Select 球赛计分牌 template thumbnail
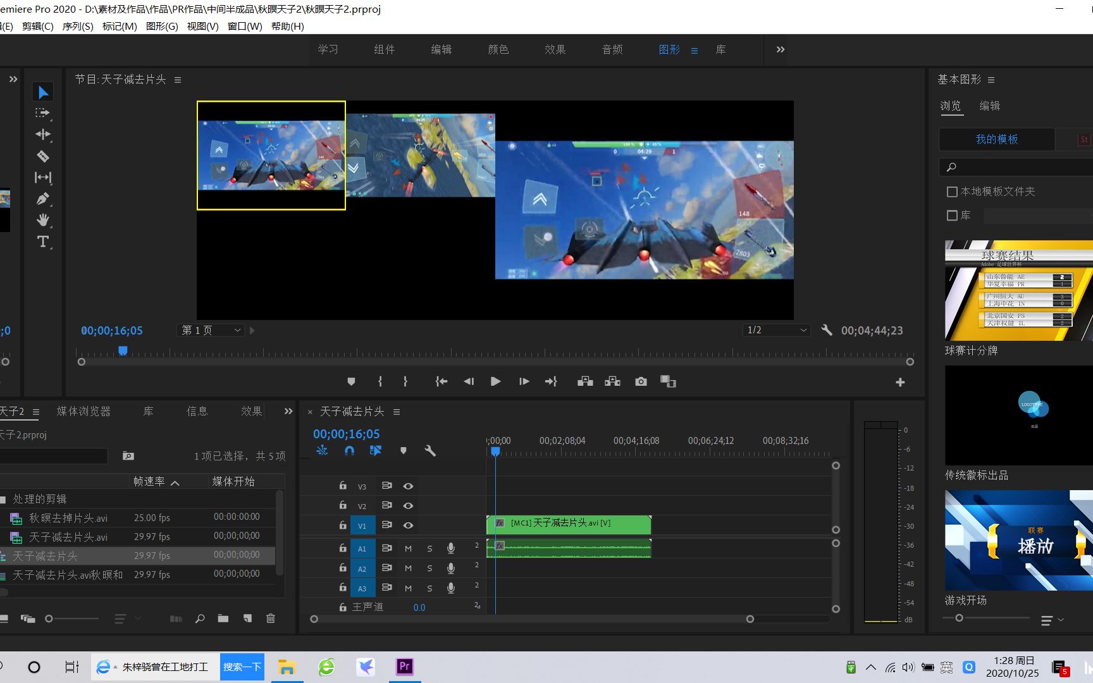1093x683 pixels. coord(1018,290)
